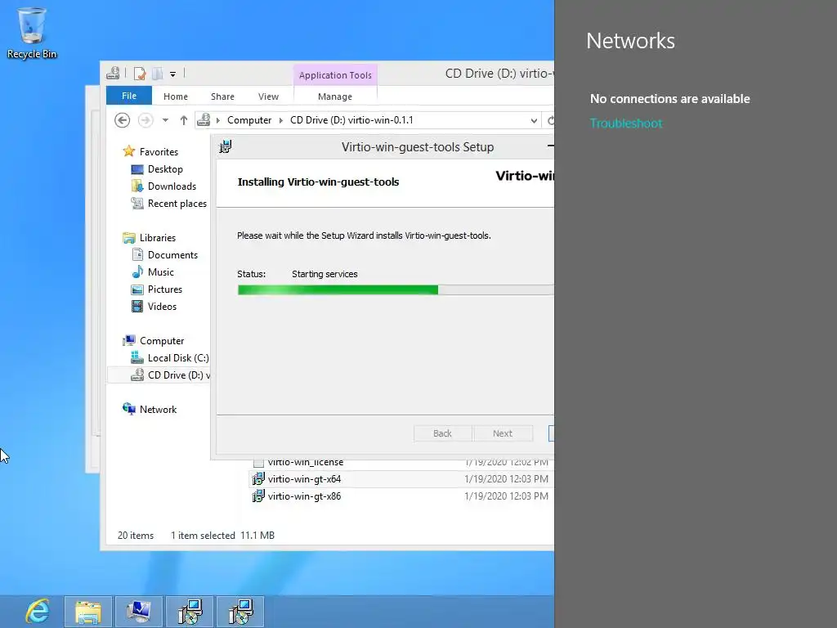Switch to the Share ribbon tab
This screenshot has width=837, height=628.
click(222, 96)
